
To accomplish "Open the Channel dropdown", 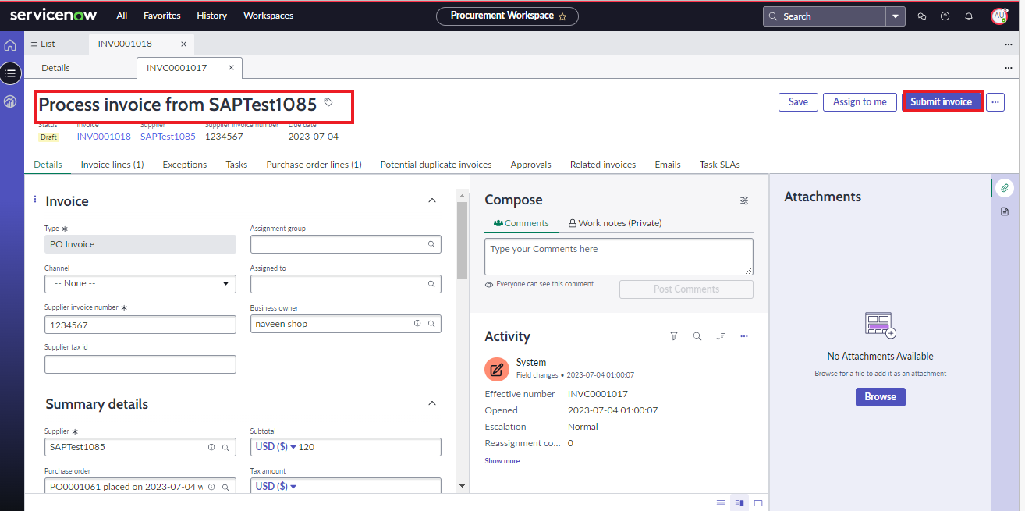I will coord(140,283).
